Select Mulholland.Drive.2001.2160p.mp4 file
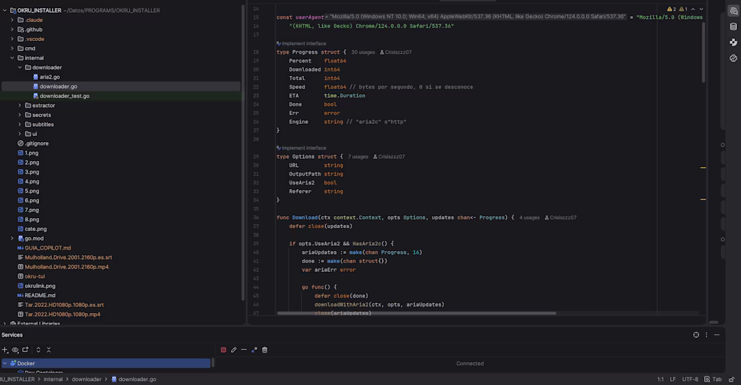Screen dimensions: 741x385 67,267
